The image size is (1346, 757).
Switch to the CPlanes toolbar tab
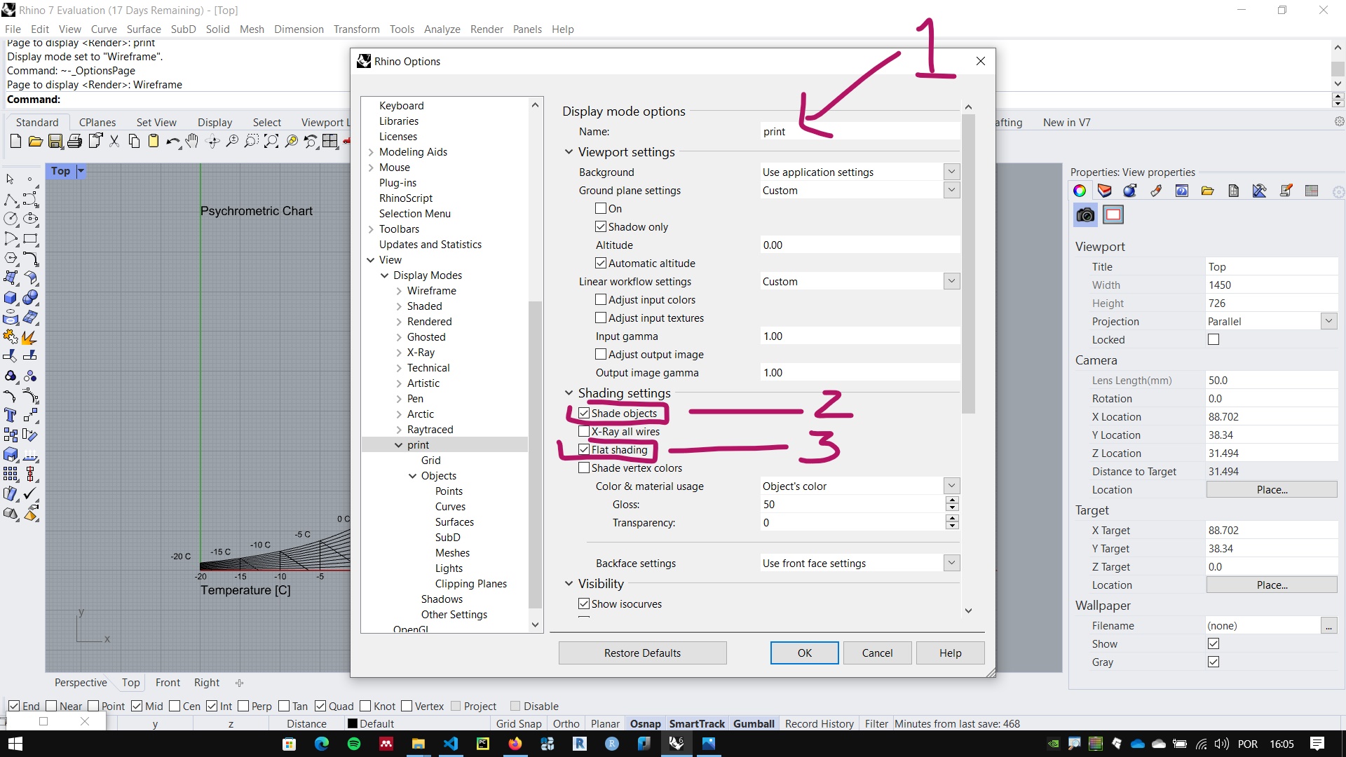(x=97, y=122)
